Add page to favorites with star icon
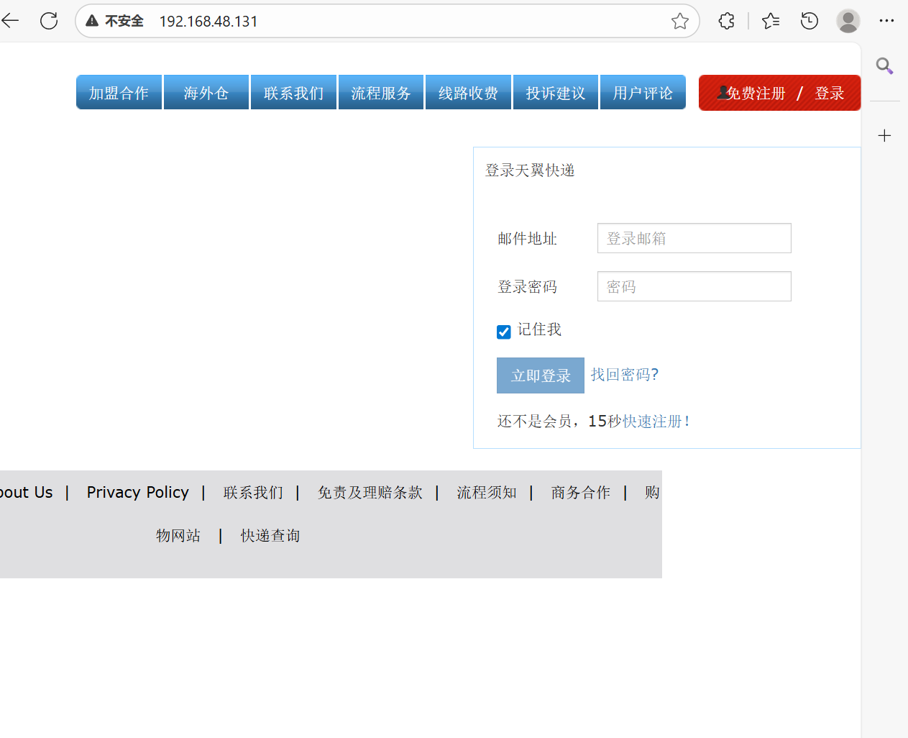908x738 pixels. (x=680, y=21)
